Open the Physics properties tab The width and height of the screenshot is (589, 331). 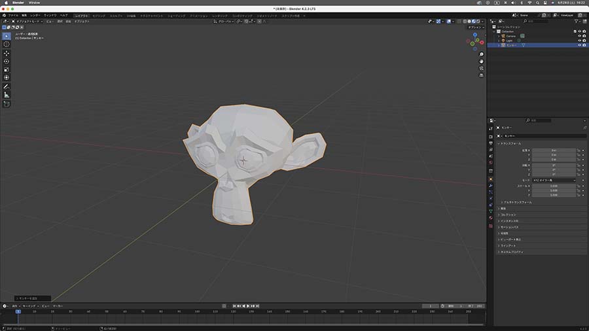(491, 198)
